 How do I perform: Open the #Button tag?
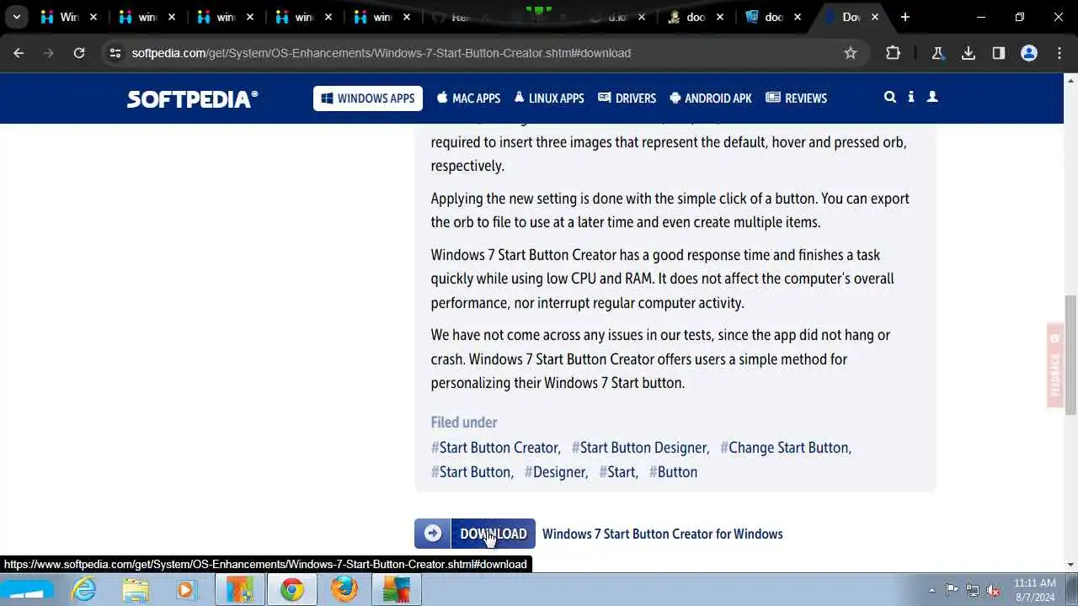click(673, 472)
